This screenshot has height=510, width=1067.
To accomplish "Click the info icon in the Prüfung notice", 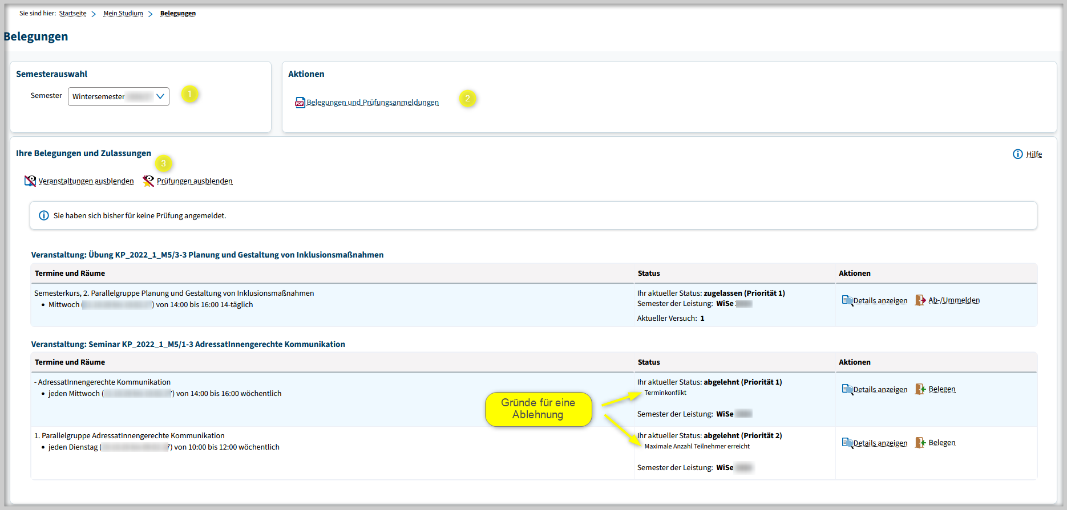I will 44,215.
